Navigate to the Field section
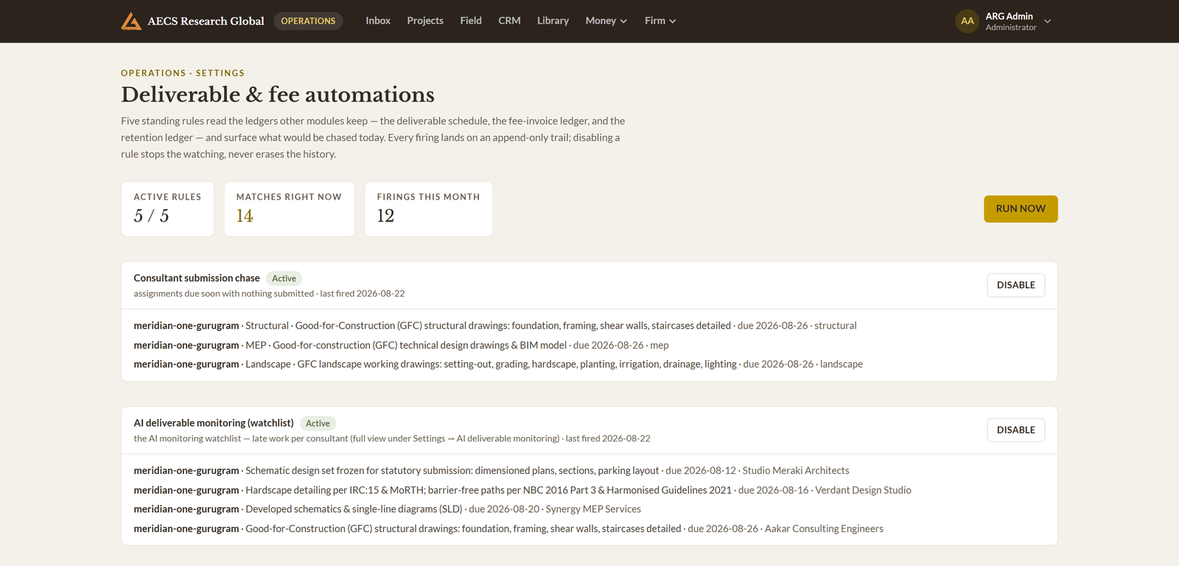Screen dimensions: 1179x566 [x=471, y=21]
